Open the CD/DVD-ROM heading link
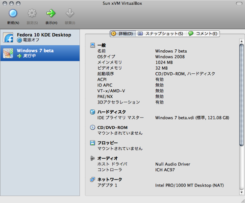The height and width of the screenshot is (203, 245). pyautogui.click(x=112, y=127)
